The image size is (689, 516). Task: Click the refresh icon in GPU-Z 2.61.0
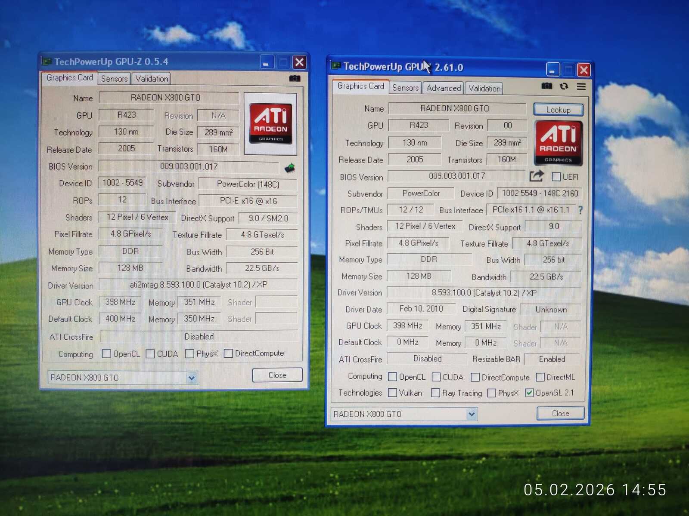click(x=564, y=86)
